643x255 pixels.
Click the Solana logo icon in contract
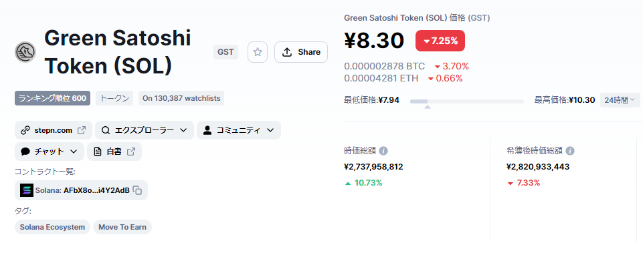click(27, 190)
